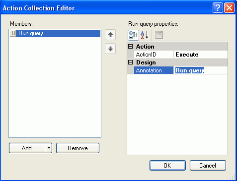The image size is (237, 181).
Task: Move selected member down with arrow button
Action: 110,49
